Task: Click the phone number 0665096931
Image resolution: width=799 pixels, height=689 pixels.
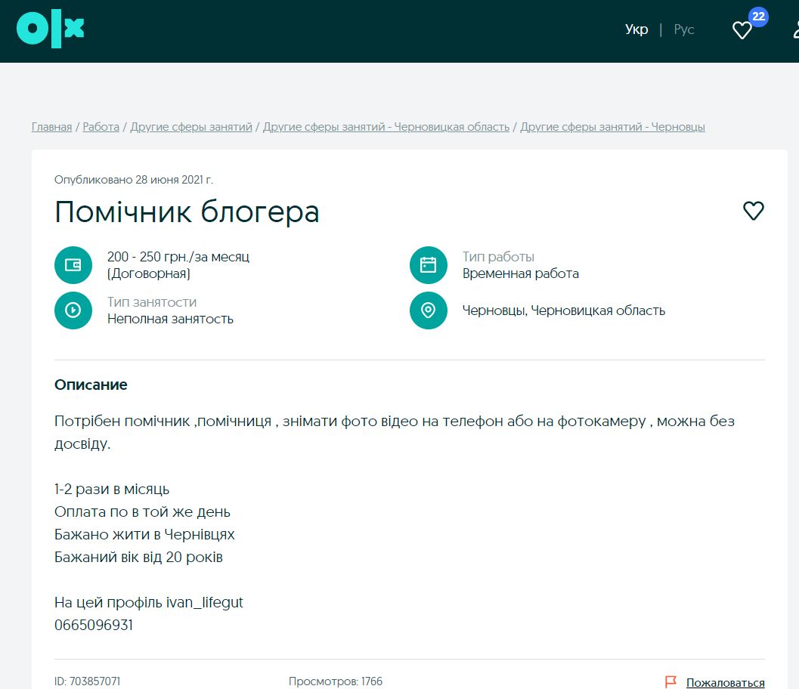Action: click(x=94, y=626)
